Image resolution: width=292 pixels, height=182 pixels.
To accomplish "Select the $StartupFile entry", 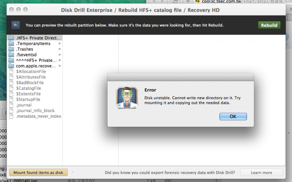I will click(x=28, y=100).
